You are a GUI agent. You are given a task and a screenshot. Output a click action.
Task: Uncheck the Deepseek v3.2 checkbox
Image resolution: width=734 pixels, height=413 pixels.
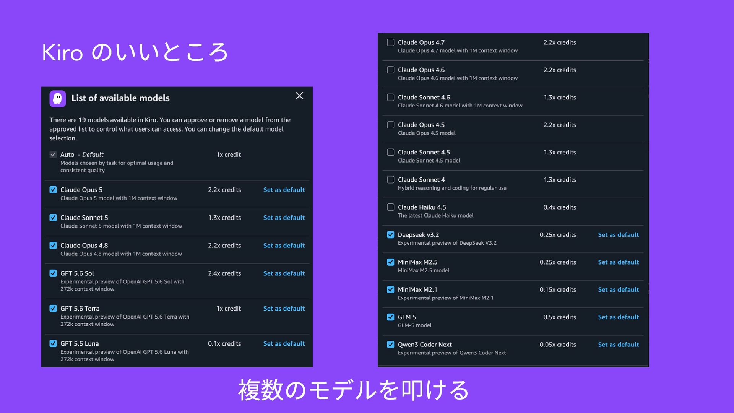pos(391,235)
